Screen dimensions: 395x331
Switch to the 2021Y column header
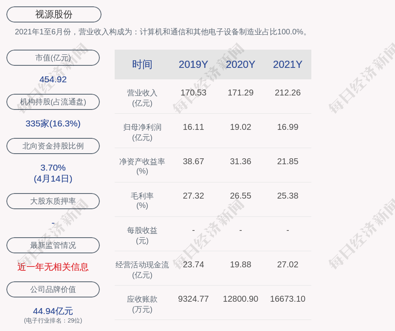pos(288,65)
